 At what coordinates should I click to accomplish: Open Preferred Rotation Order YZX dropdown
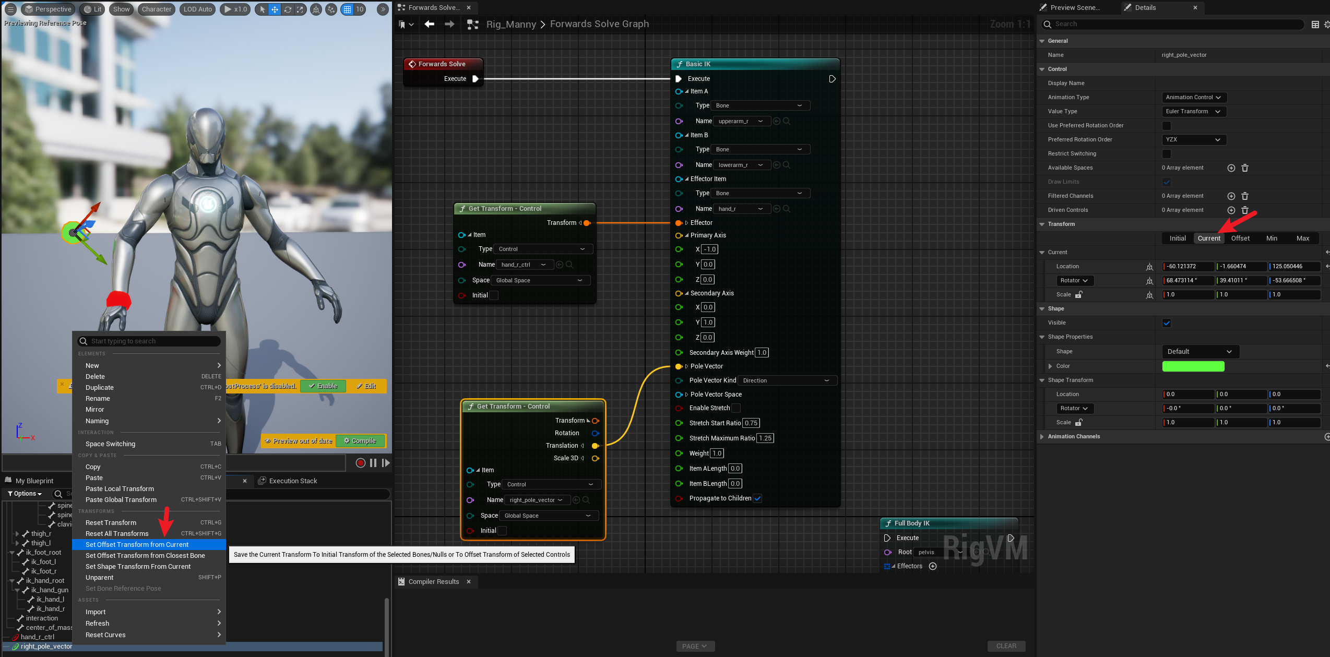1194,140
